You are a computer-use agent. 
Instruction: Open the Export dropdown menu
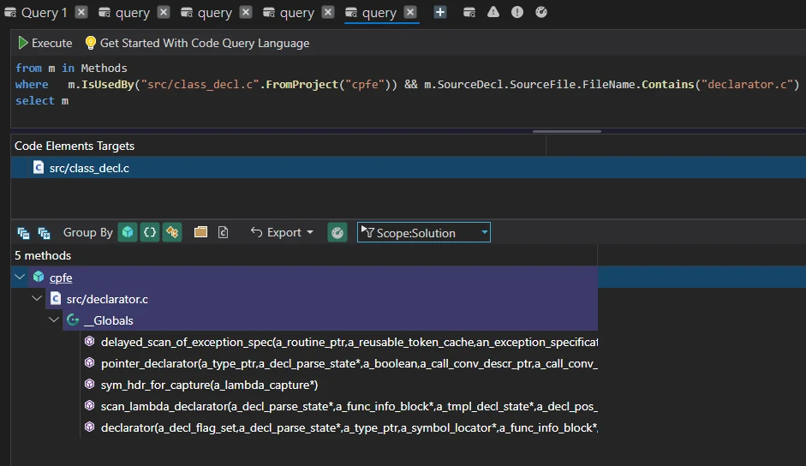click(282, 232)
